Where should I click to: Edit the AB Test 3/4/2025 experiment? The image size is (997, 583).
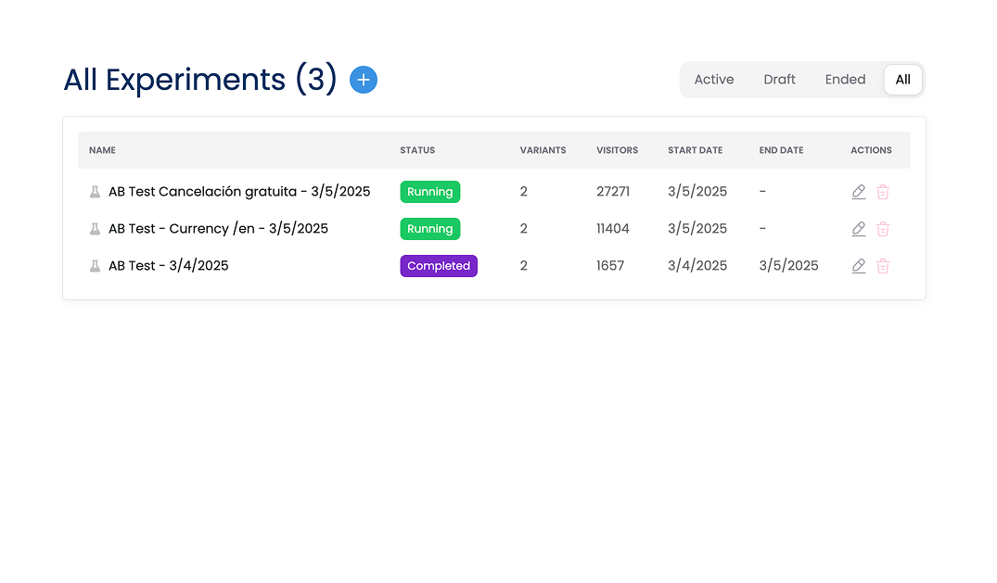tap(859, 266)
